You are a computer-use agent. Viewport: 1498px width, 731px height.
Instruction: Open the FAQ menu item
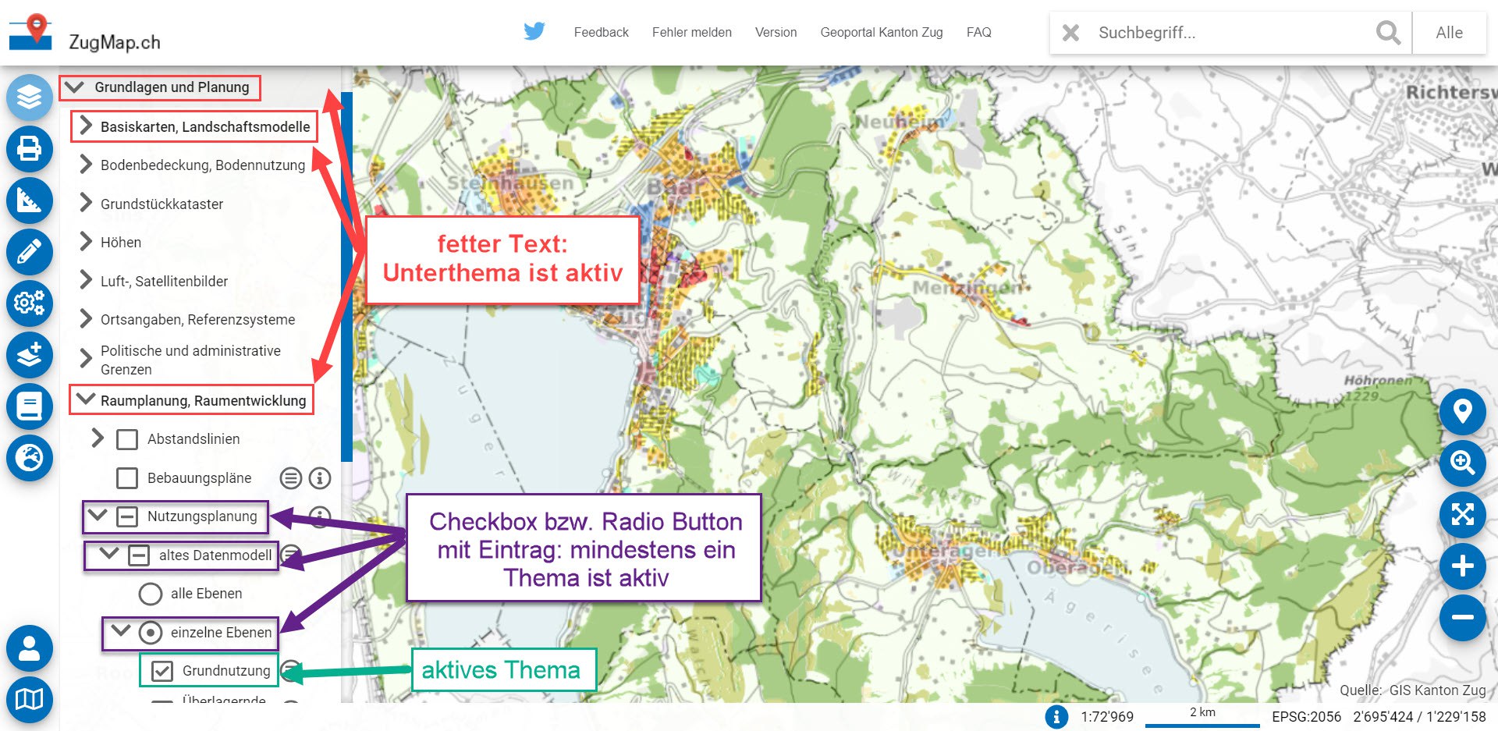[x=978, y=33]
